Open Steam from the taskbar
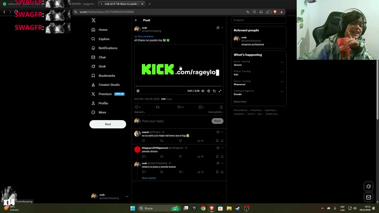Image resolution: width=379 pixels, height=213 pixels. click(x=237, y=208)
